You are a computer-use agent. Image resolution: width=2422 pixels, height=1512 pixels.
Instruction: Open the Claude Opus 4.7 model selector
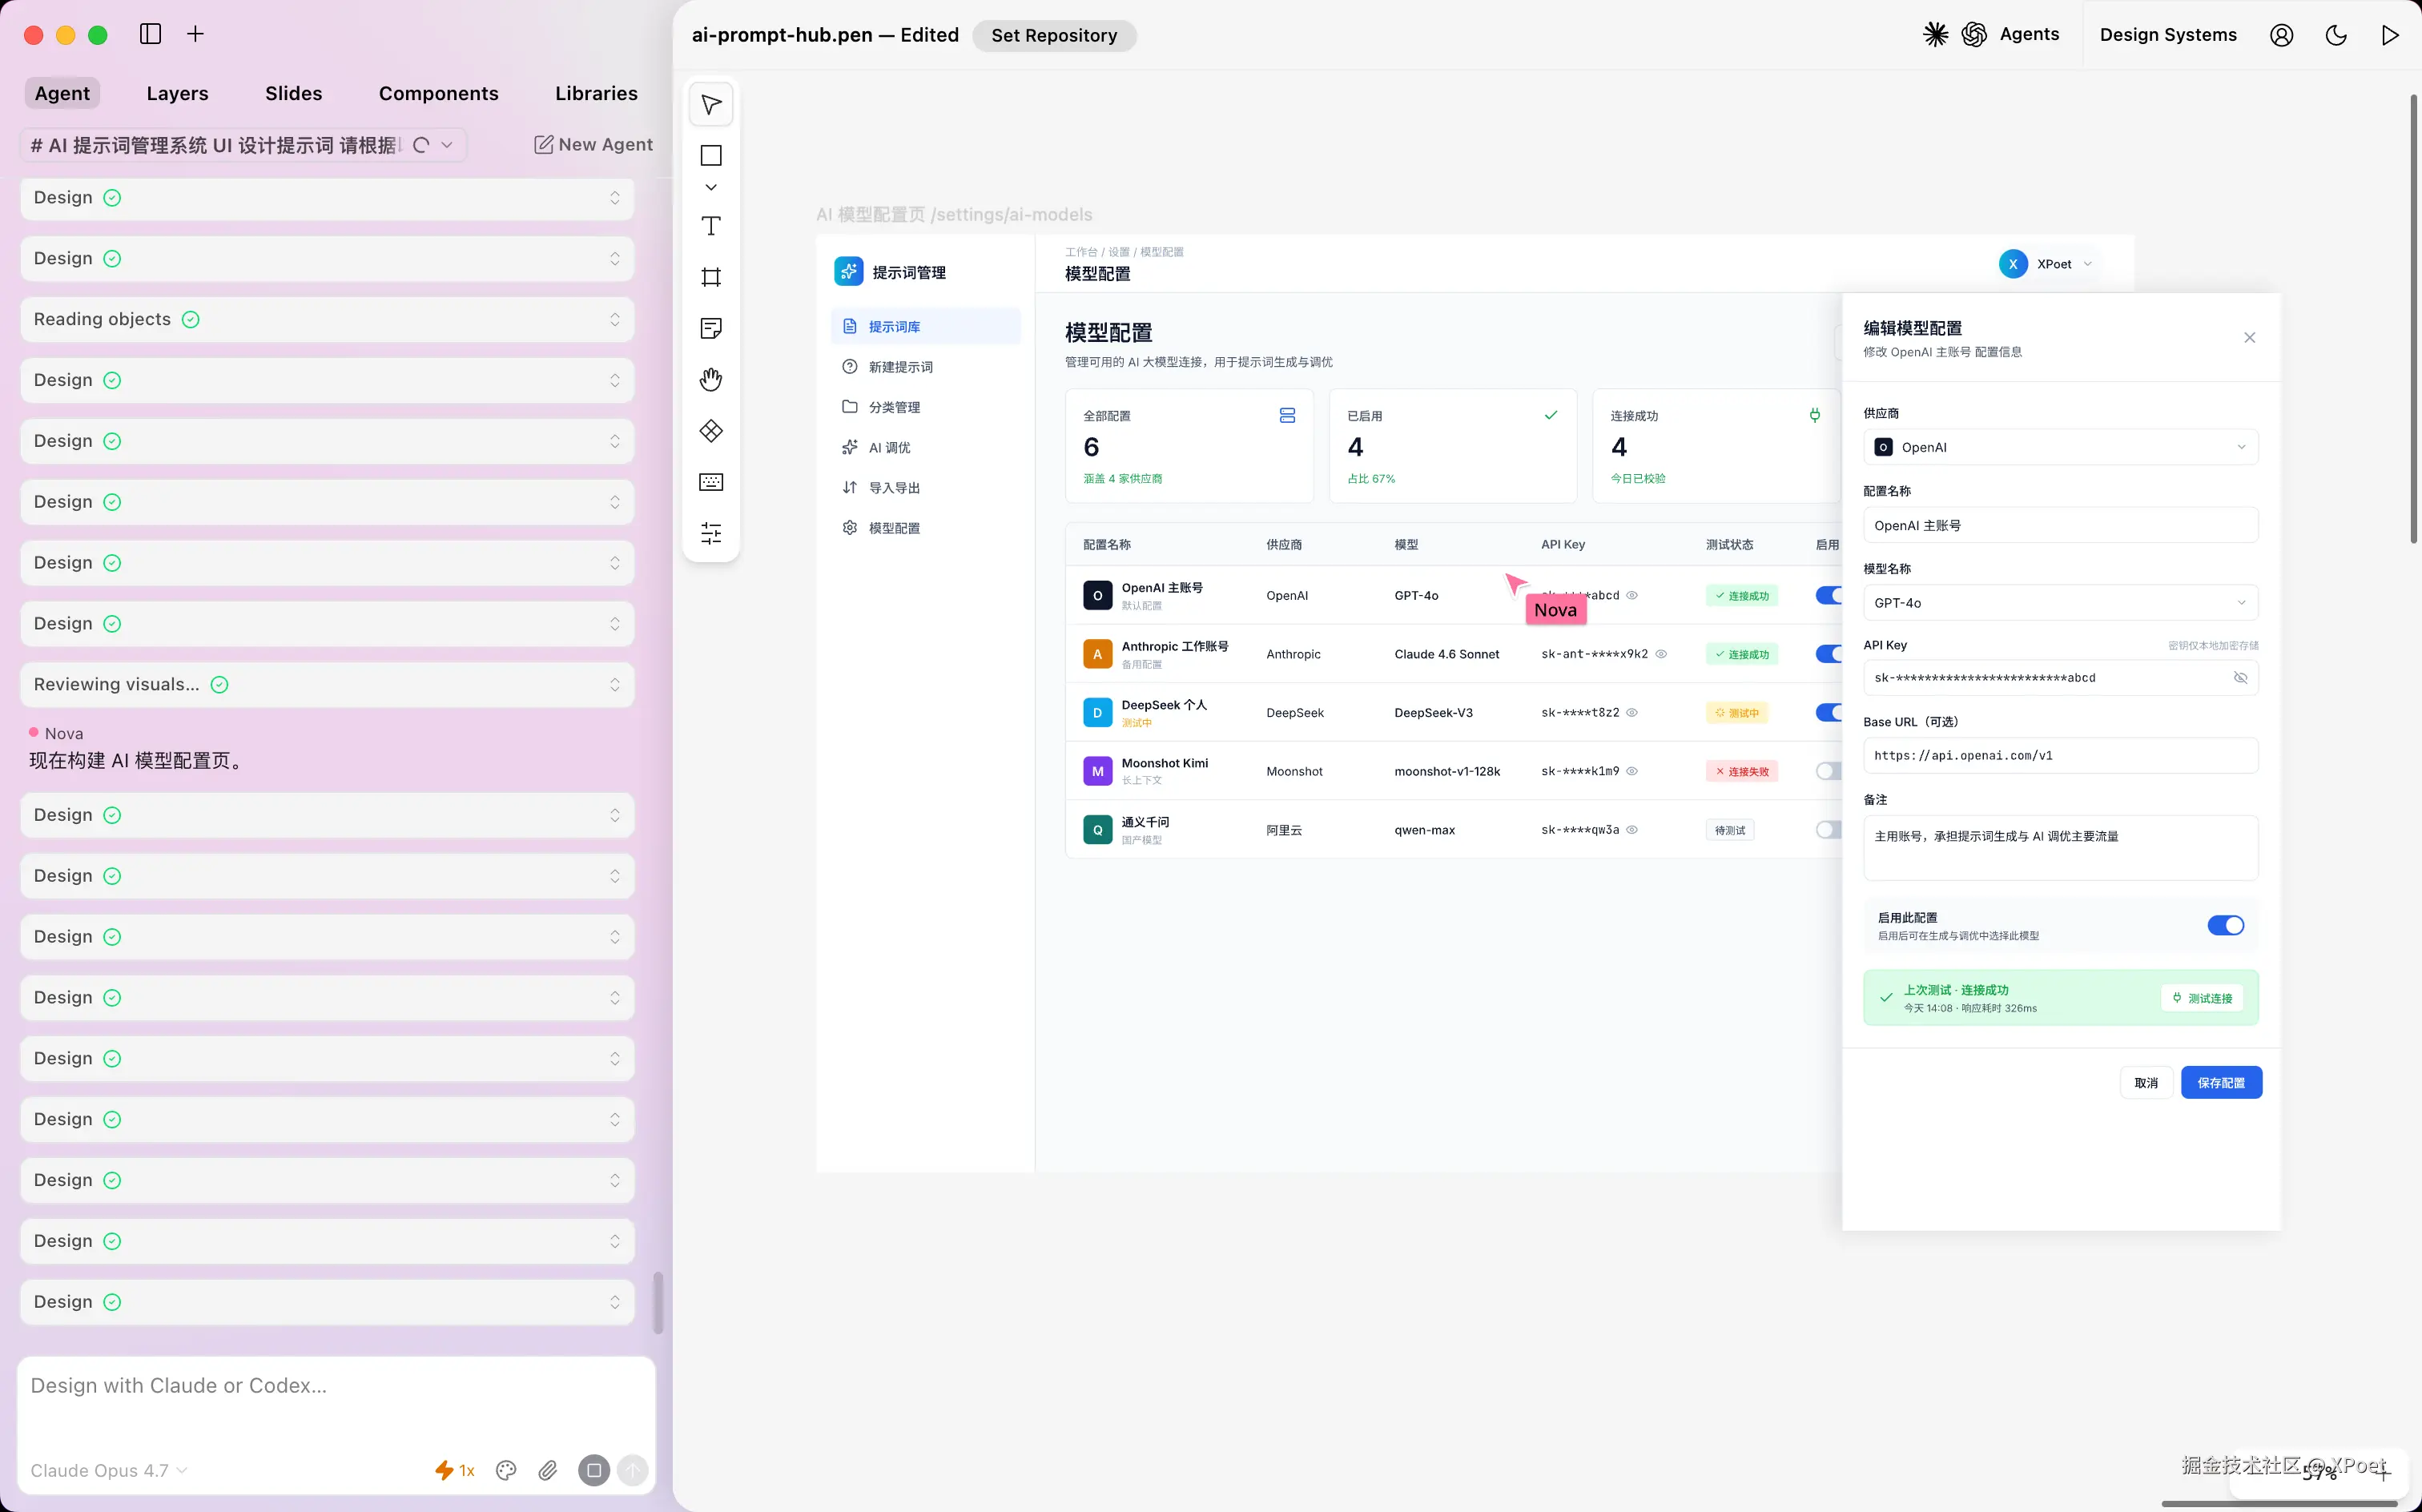(x=109, y=1471)
